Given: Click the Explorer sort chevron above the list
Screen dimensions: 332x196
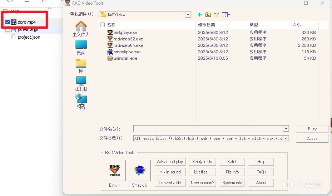Looking at the screenshot, I should tap(50, 8).
